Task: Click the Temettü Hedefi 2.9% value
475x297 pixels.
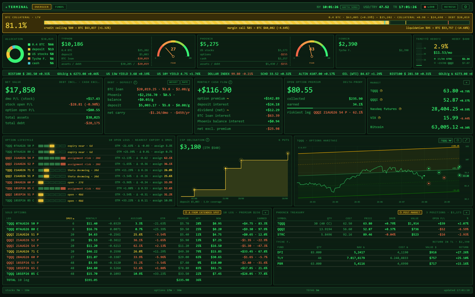Action: (x=441, y=46)
